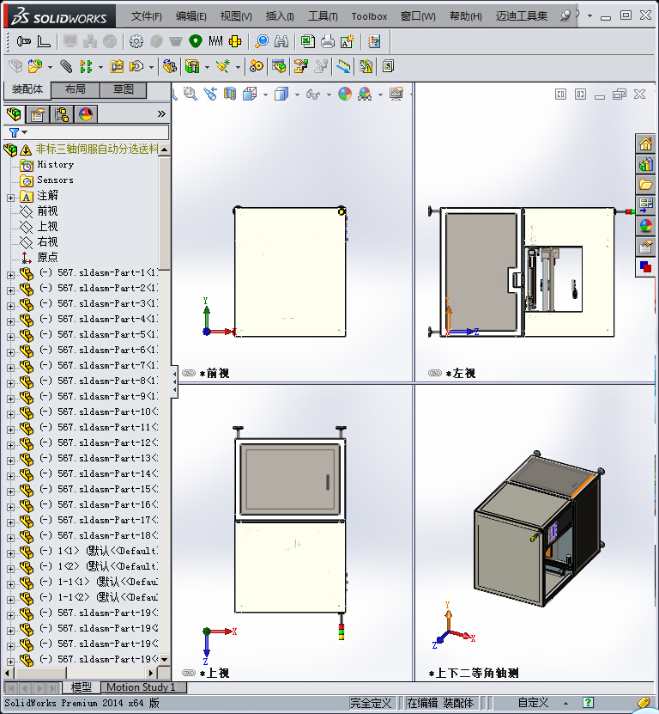Viewport: 659px width, 714px height.
Task: Select the Bill of Materials icon
Action: pos(279,66)
